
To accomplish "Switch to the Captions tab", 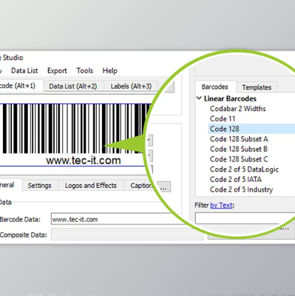I will (x=140, y=186).
